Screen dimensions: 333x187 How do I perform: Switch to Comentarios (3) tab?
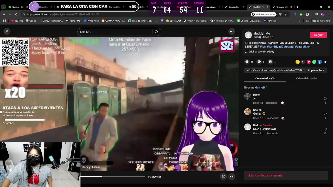(x=265, y=78)
